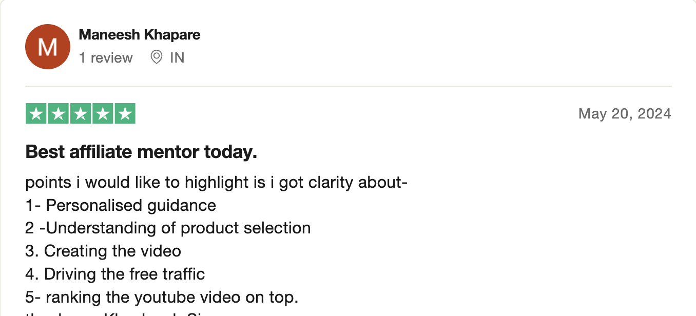This screenshot has height=316, width=696.
Task: Click the location pin icon
Action: pos(156,57)
